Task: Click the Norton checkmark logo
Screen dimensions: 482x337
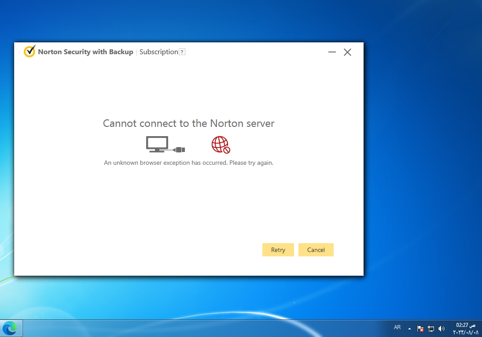Action: point(29,52)
